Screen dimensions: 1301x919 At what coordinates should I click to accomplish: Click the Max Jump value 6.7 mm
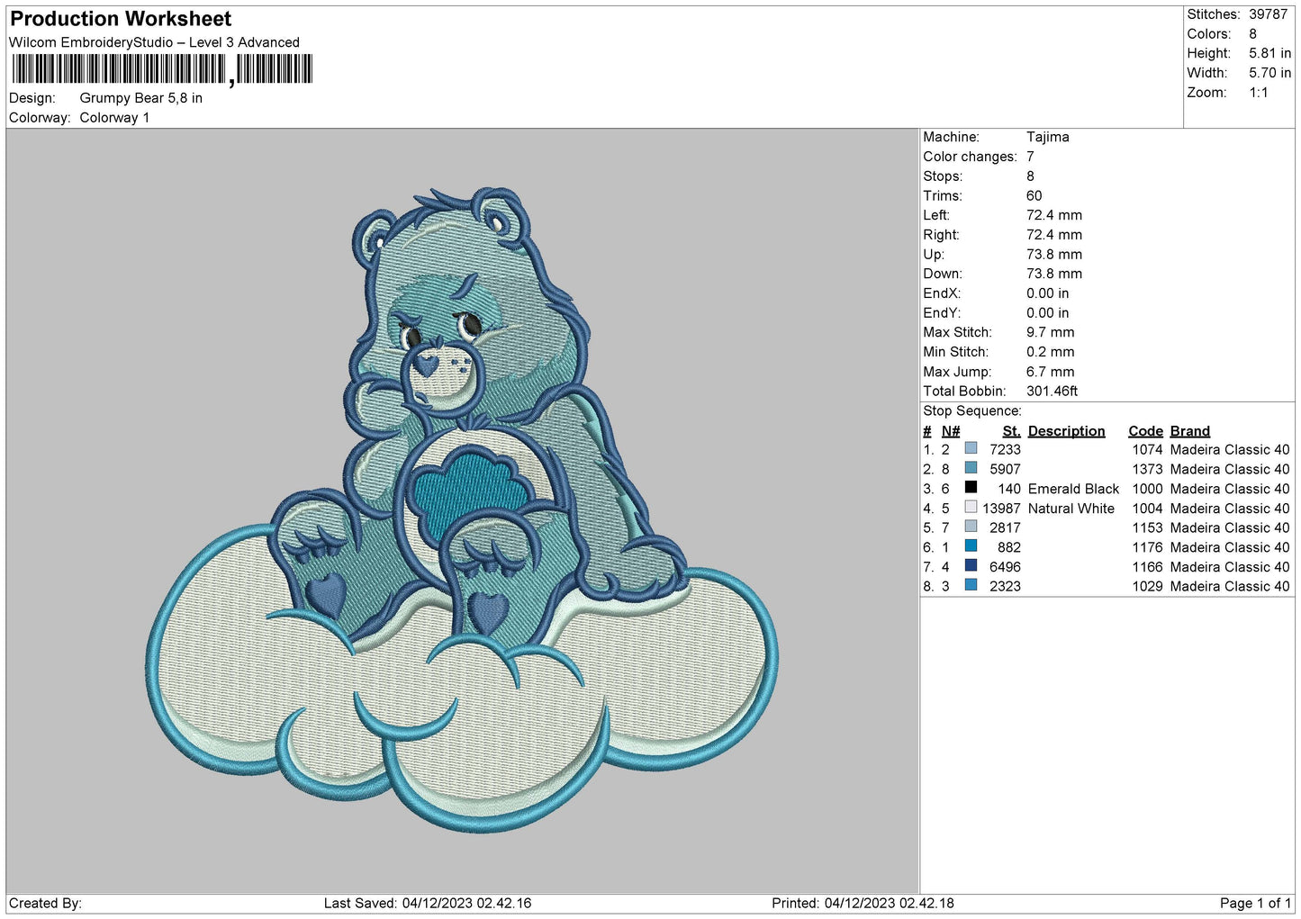(1051, 372)
